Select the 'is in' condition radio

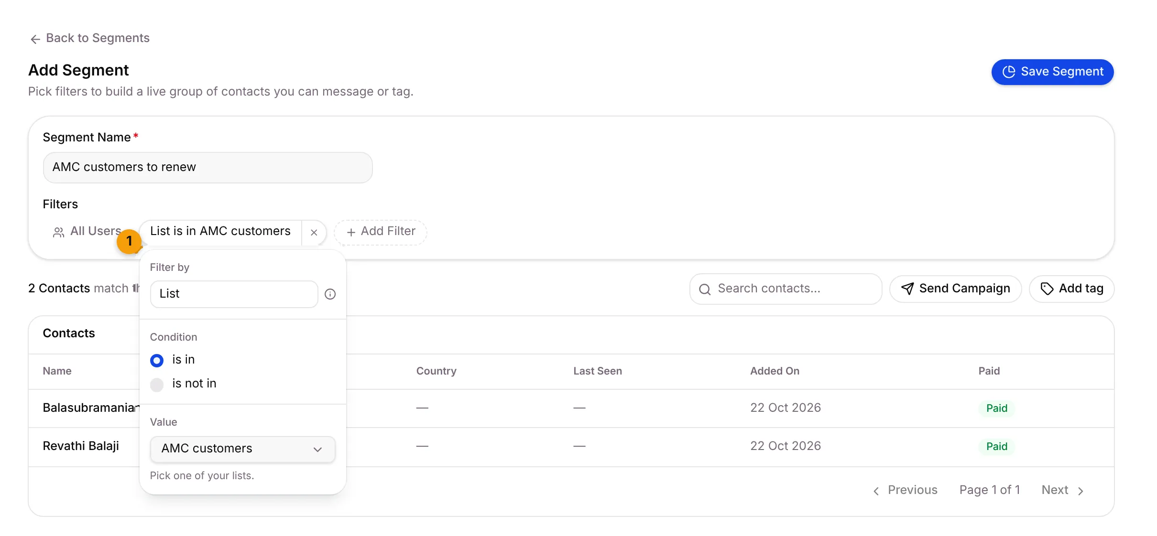[x=157, y=360]
